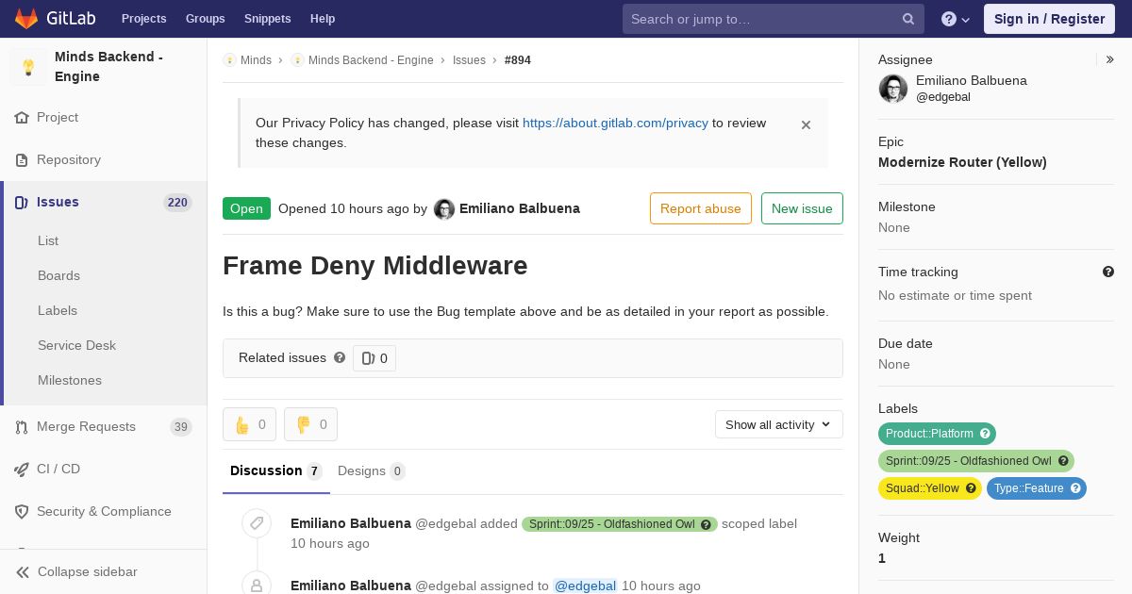Open the Modernize Router (Yellow) epic
Screen dimensions: 1132x594
click(x=962, y=162)
